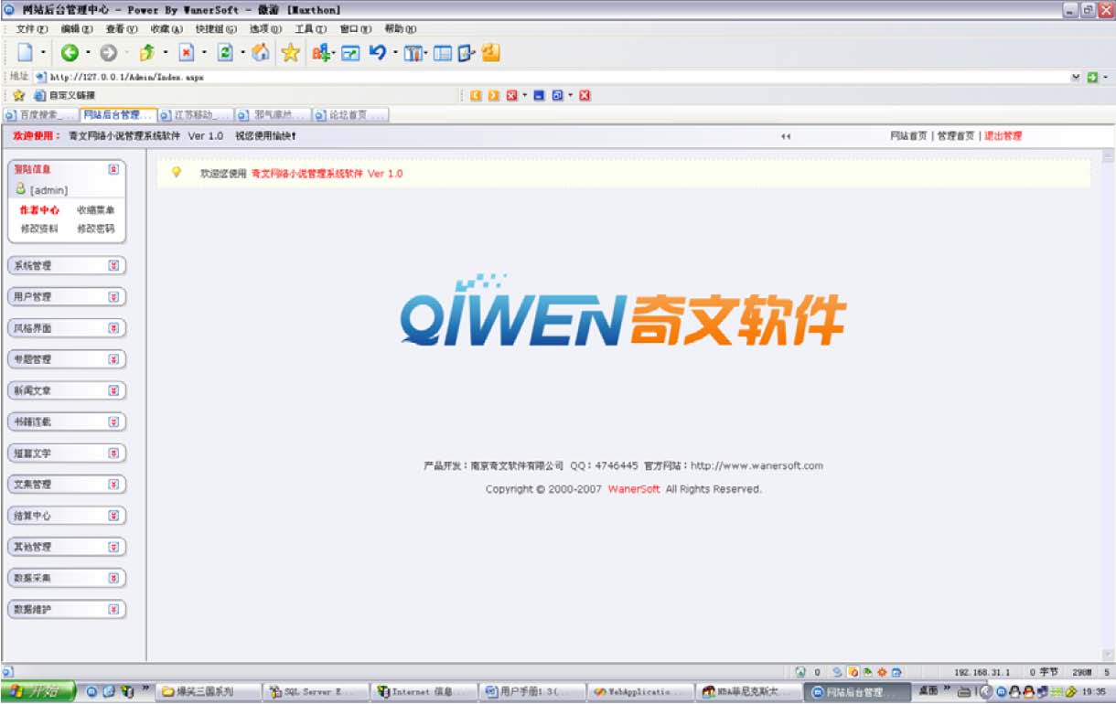This screenshot has height=704, width=1116.
Task: Click the previous tab orange arrow icon
Action: (x=476, y=95)
